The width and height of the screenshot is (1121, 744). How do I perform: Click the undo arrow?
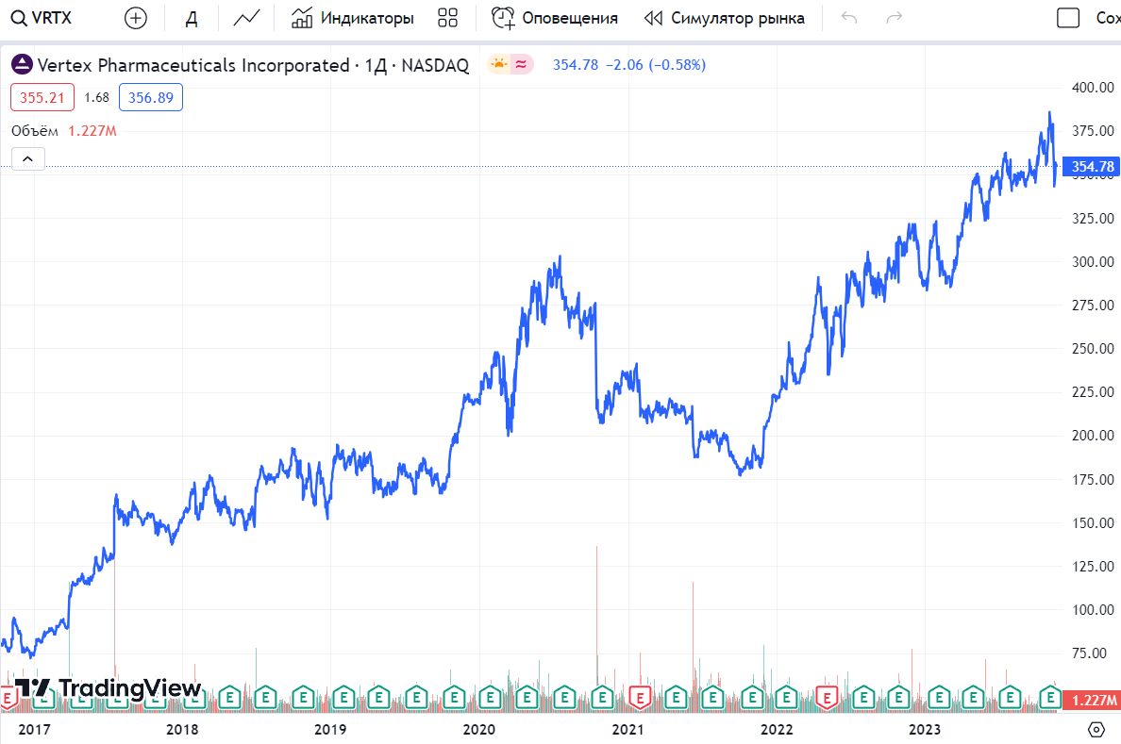(849, 18)
